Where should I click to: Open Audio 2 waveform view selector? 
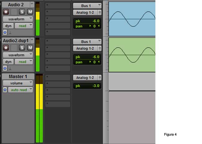18,19
